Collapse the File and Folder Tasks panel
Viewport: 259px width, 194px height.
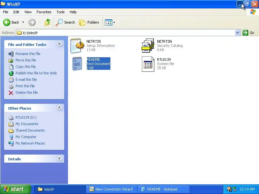[x=60, y=44]
